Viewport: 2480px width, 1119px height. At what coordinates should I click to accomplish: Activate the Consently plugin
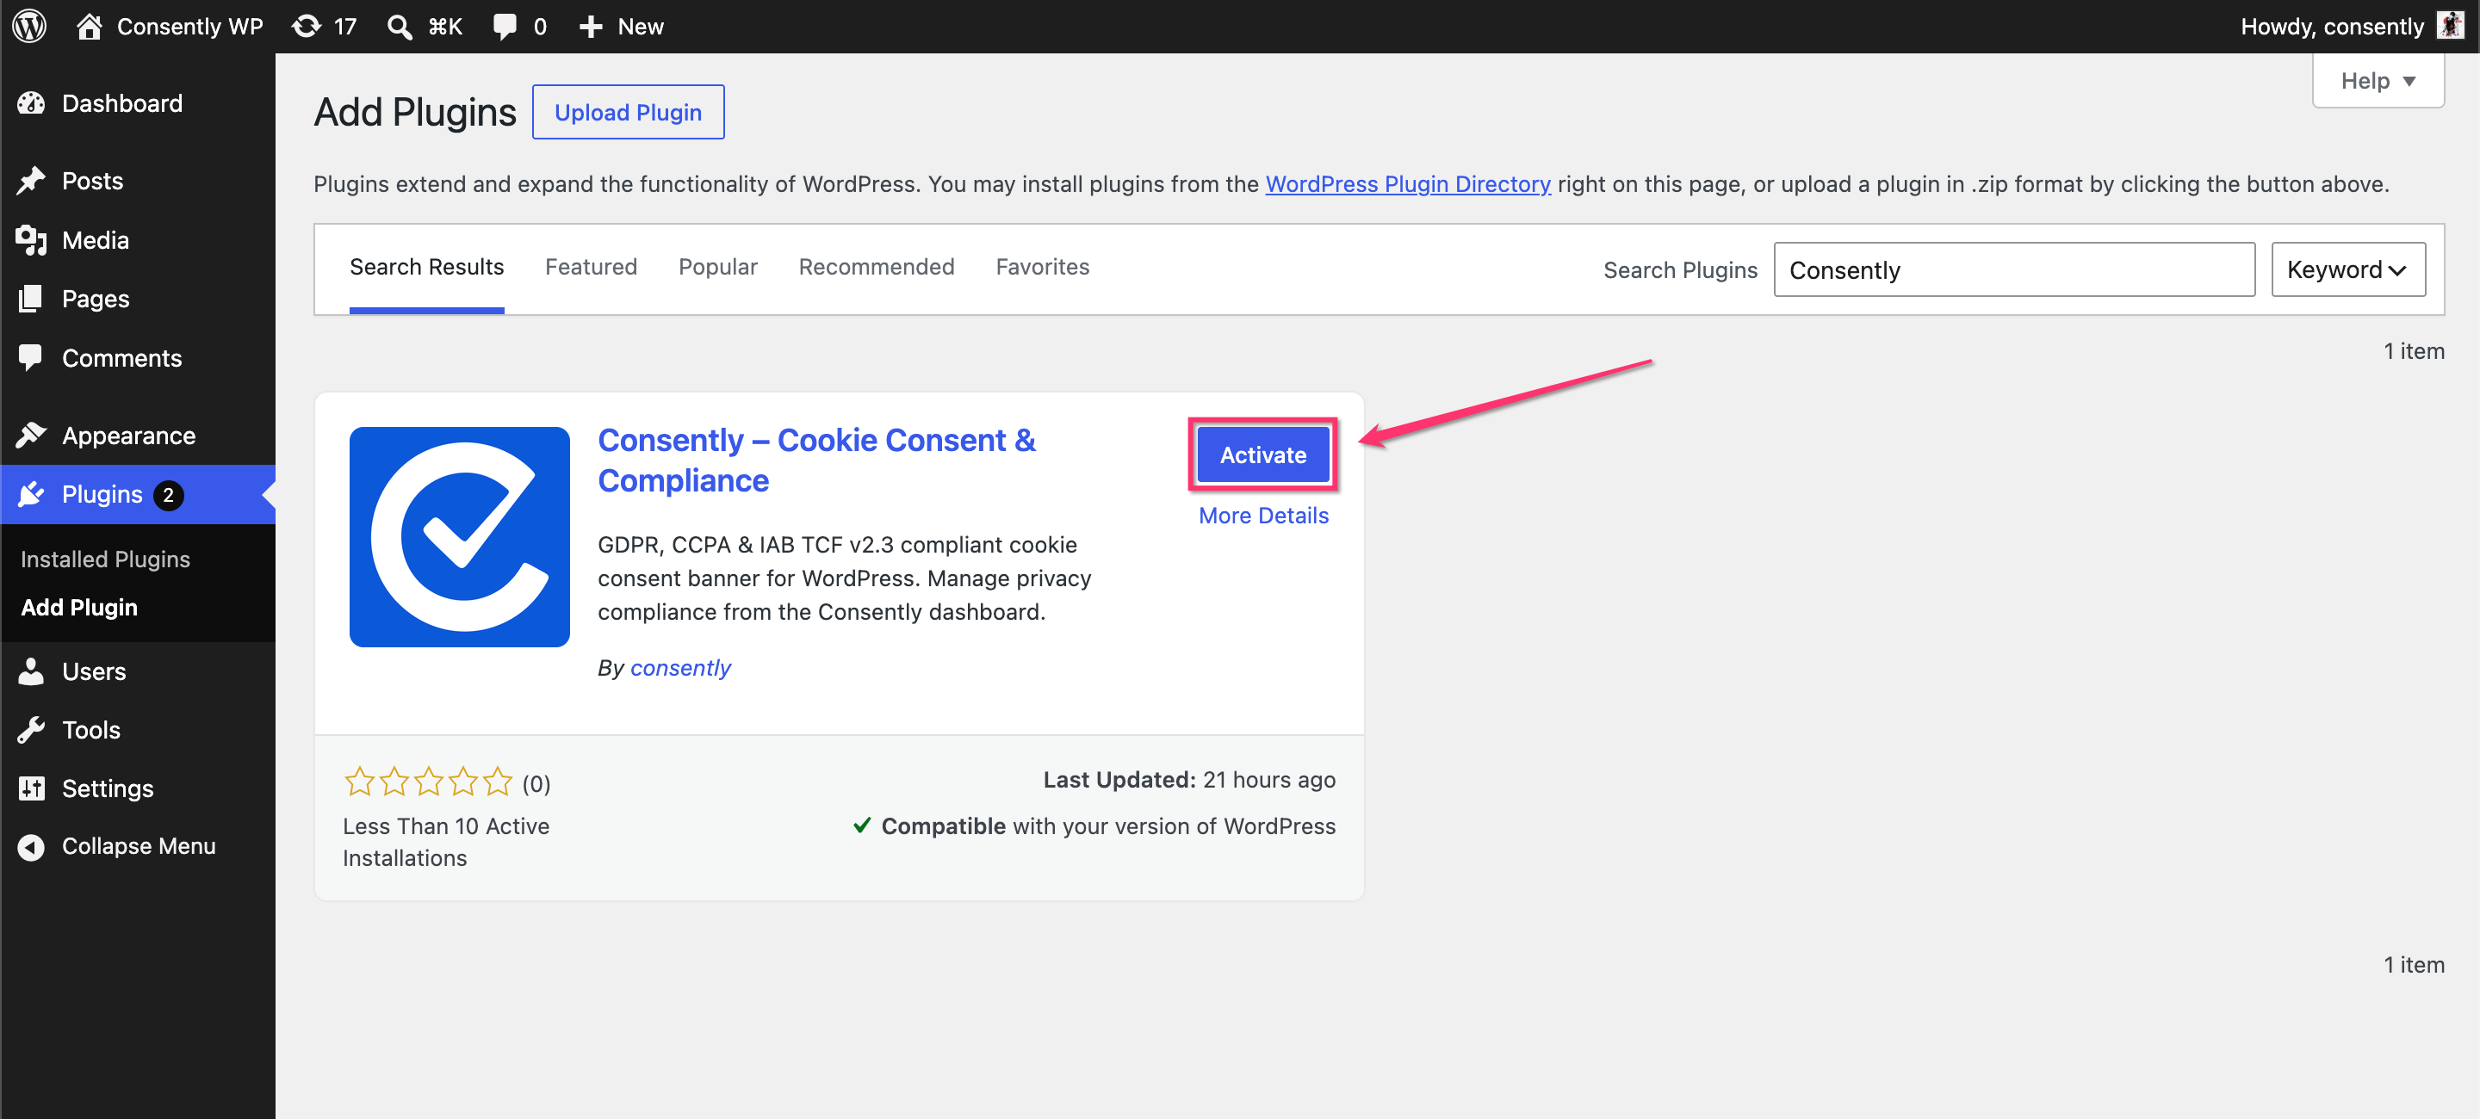tap(1263, 454)
